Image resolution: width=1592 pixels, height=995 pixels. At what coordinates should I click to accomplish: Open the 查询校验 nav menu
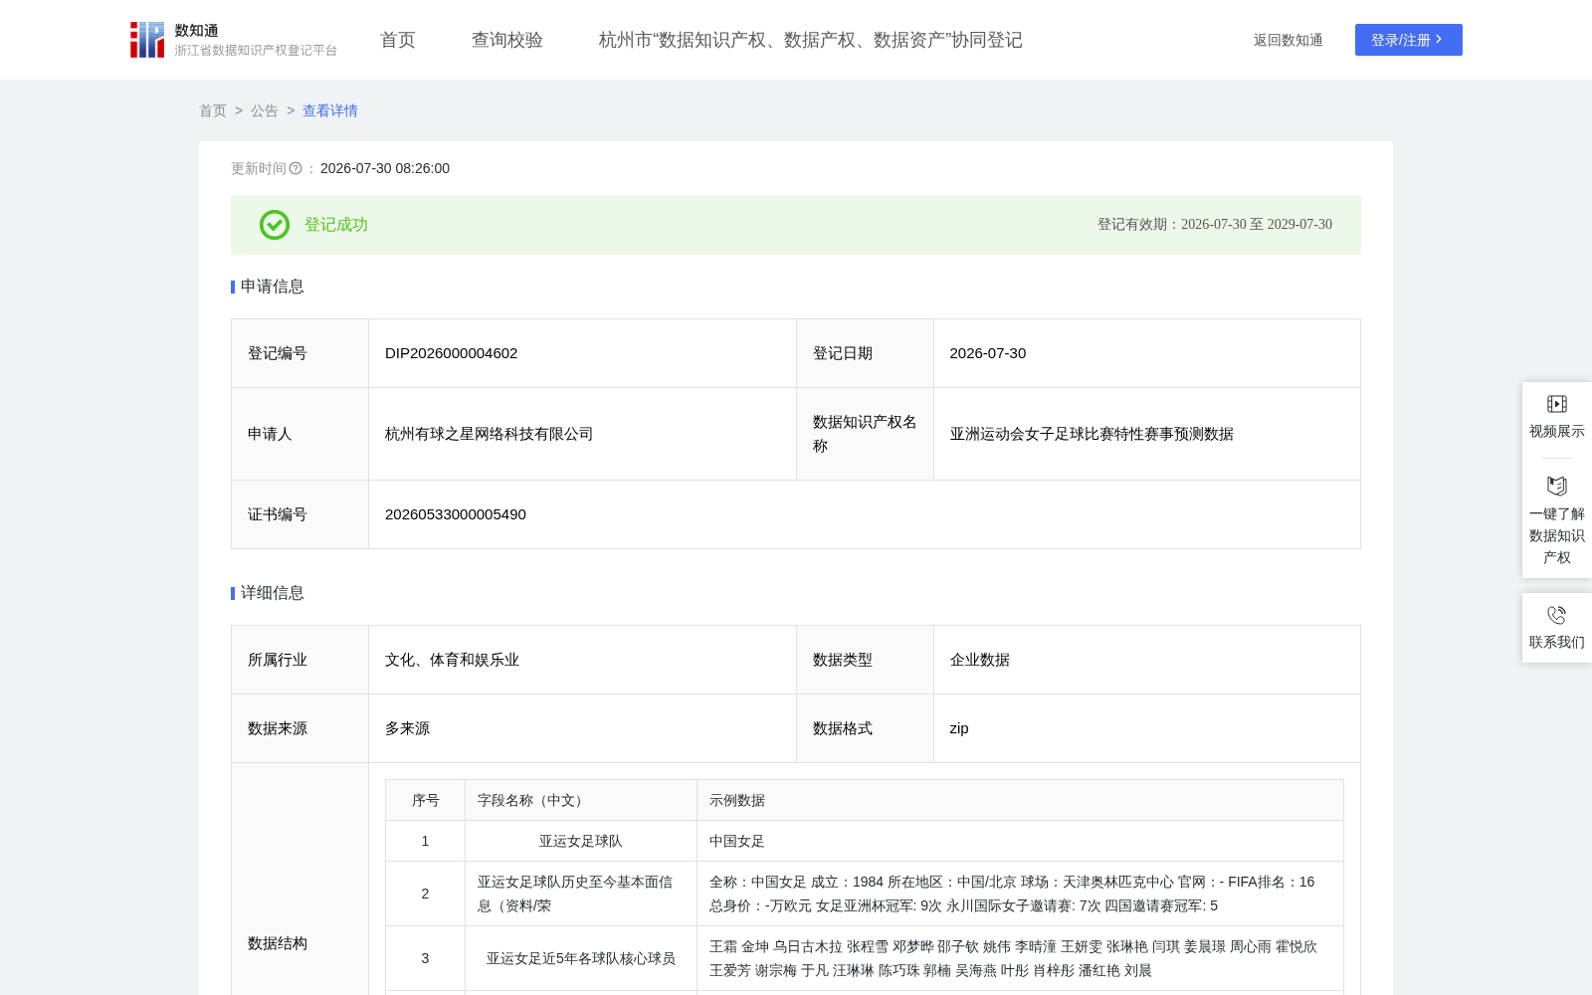[507, 40]
